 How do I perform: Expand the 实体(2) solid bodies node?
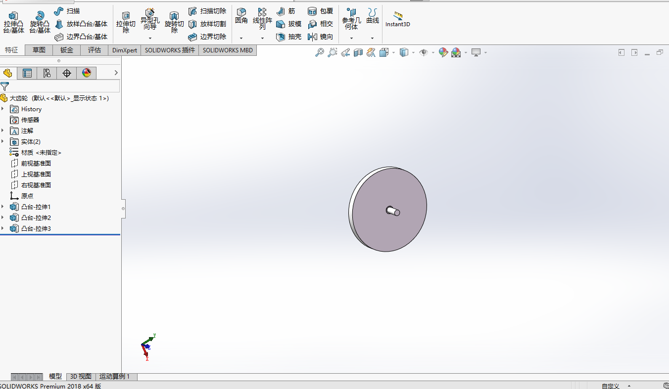3,142
